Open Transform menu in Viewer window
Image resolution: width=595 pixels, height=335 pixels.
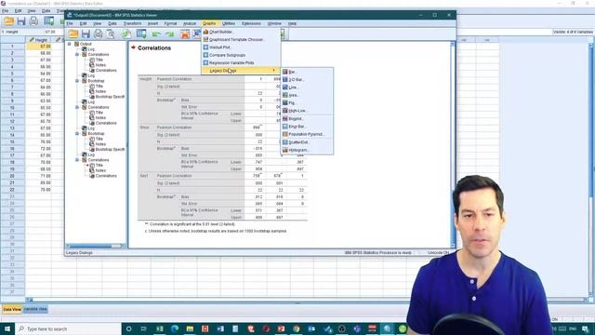[x=132, y=23]
